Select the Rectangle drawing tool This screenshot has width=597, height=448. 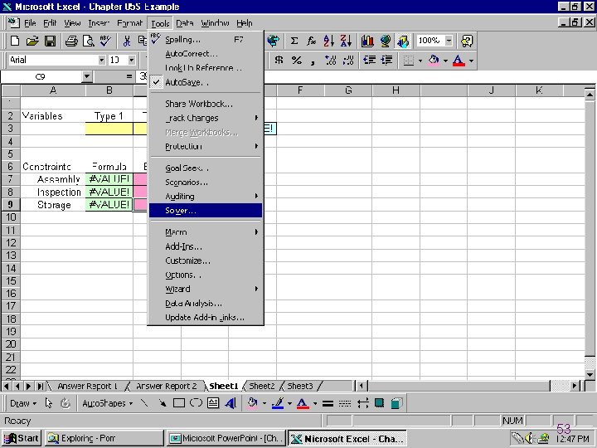click(x=179, y=403)
